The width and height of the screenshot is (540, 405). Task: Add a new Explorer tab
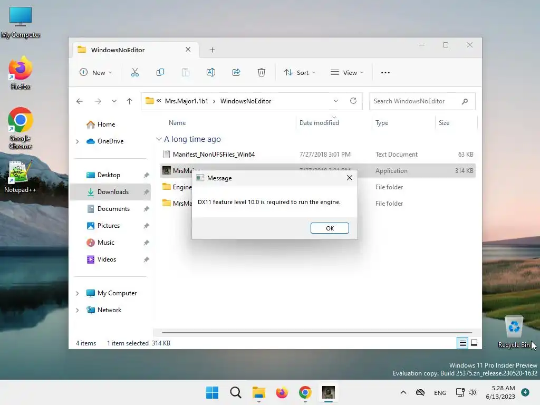(212, 50)
